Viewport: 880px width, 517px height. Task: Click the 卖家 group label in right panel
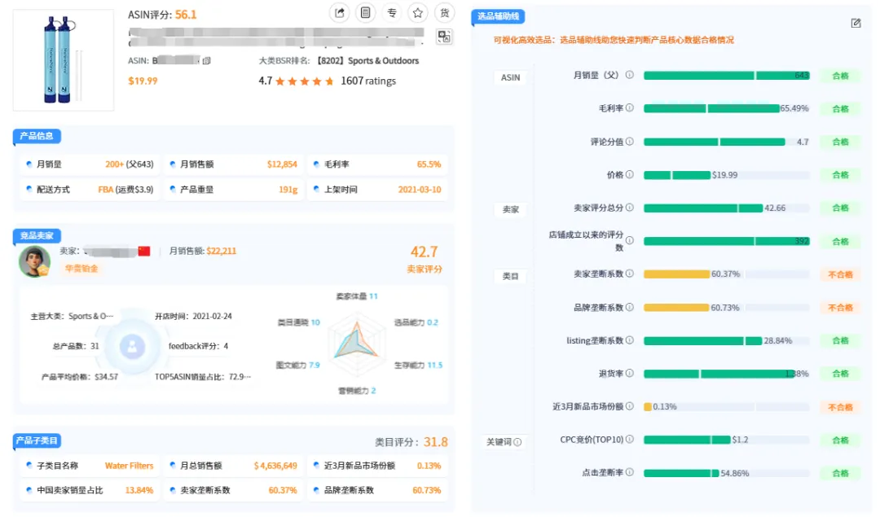(x=510, y=210)
